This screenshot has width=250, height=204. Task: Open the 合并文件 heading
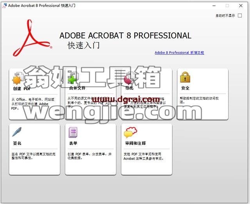pyautogui.click(x=77, y=88)
